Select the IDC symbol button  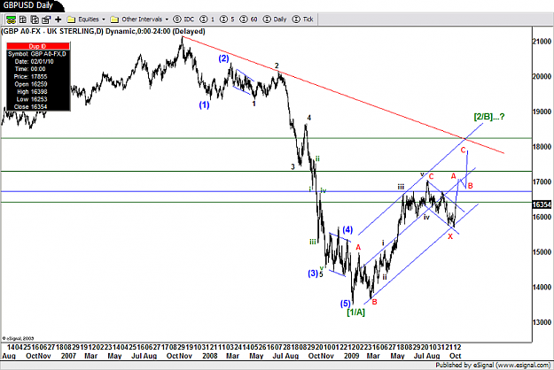183,19
